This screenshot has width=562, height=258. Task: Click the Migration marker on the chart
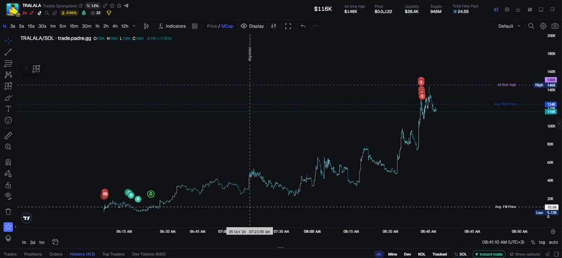(x=250, y=54)
